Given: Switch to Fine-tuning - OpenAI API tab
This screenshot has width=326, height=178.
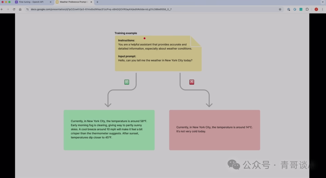Looking at the screenshot, I should click(31, 2).
